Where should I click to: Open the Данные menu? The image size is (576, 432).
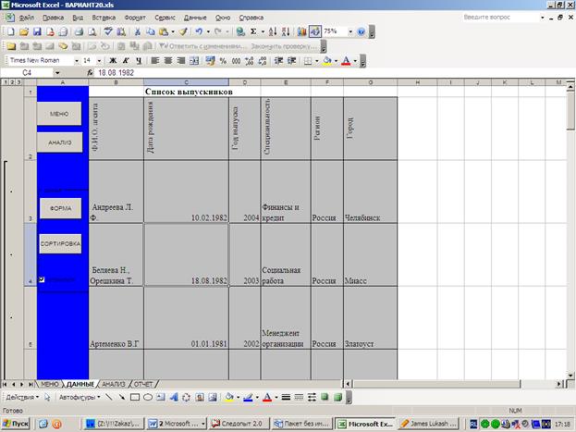(x=195, y=18)
